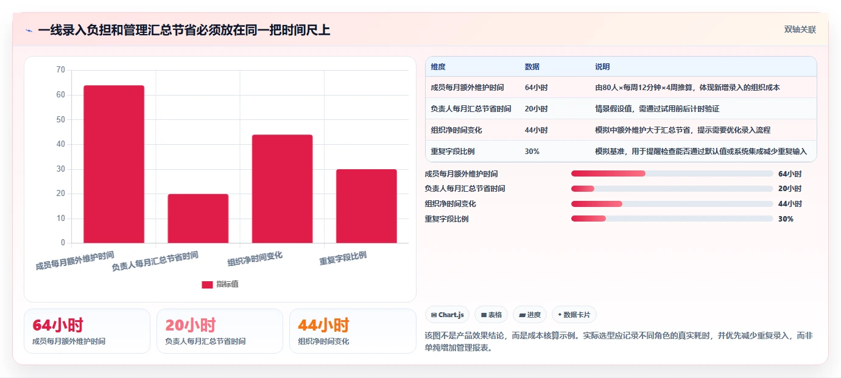Open the pink 20小时 data card
The image size is (841, 378).
pyautogui.click(x=220, y=331)
